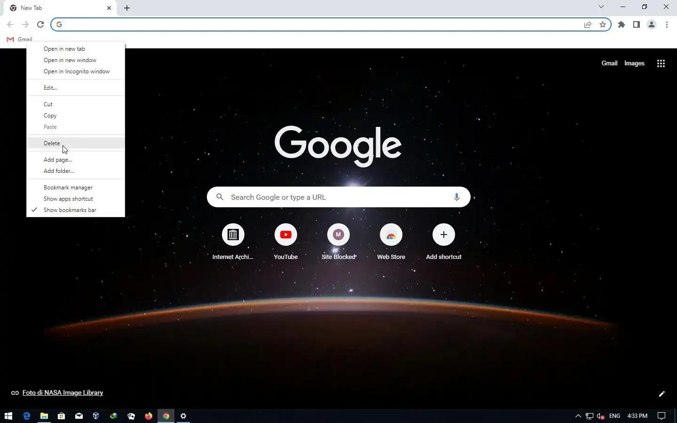
Task: Open Firefox from the taskbar
Action: (149, 416)
